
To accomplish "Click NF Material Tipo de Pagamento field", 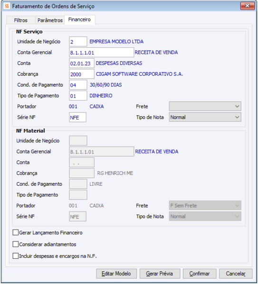I will (x=78, y=195).
